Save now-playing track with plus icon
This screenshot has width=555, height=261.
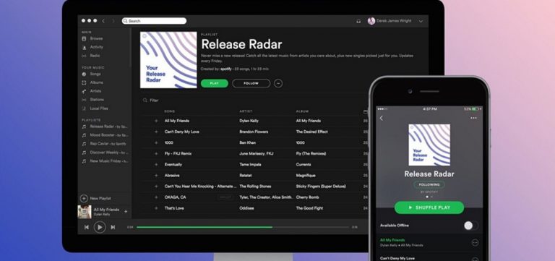126,212
